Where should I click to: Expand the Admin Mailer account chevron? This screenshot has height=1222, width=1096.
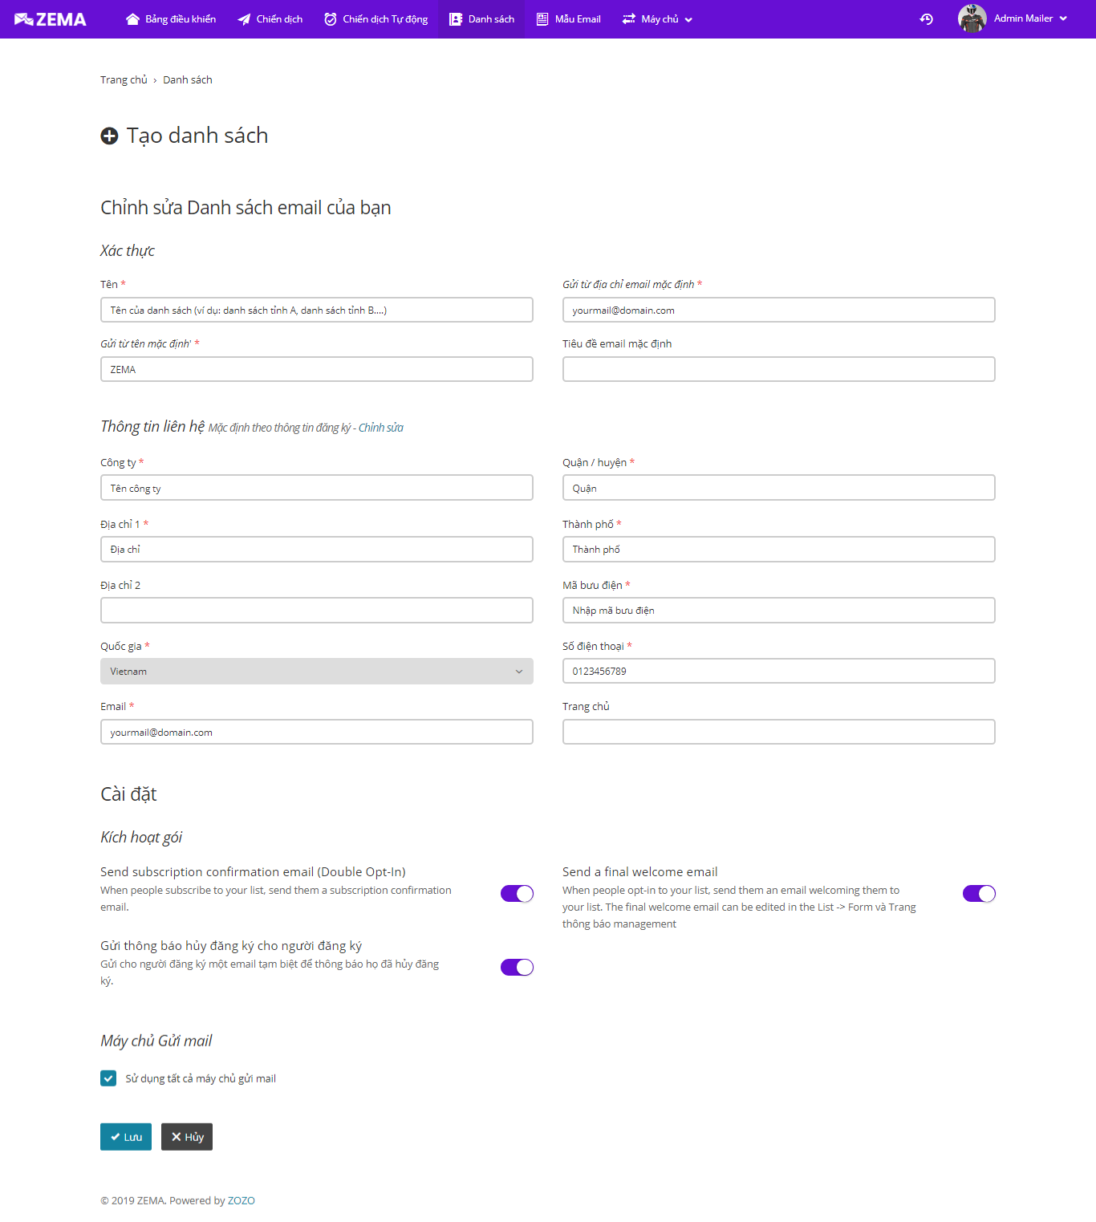(1063, 18)
